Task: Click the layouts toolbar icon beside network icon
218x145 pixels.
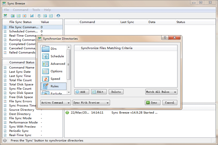Action: point(45,16)
